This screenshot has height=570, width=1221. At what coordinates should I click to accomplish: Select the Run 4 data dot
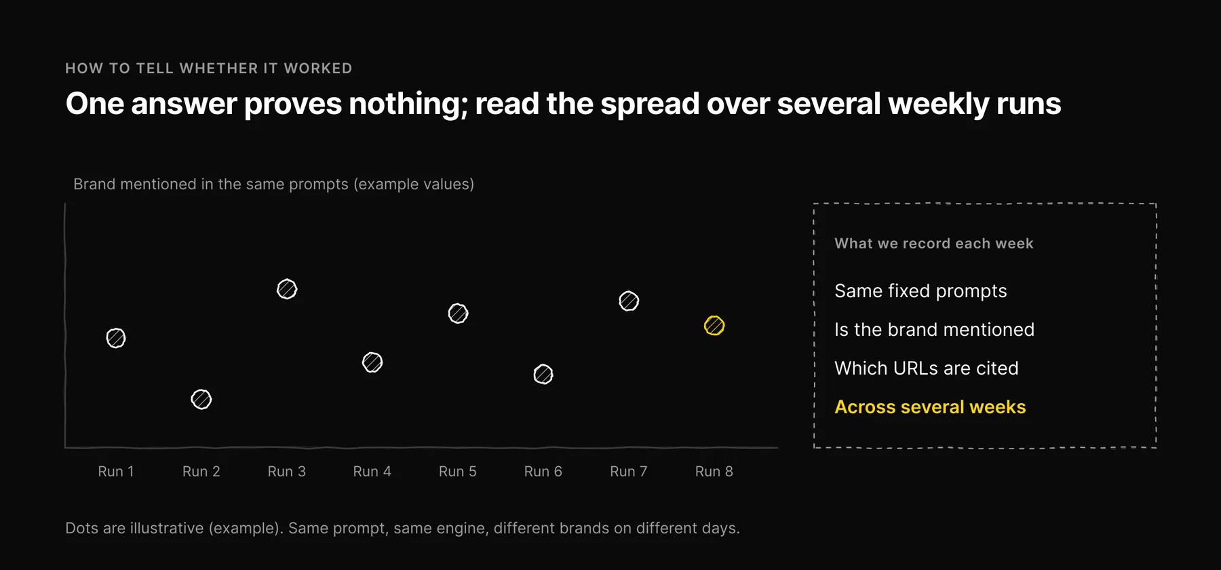pos(372,362)
